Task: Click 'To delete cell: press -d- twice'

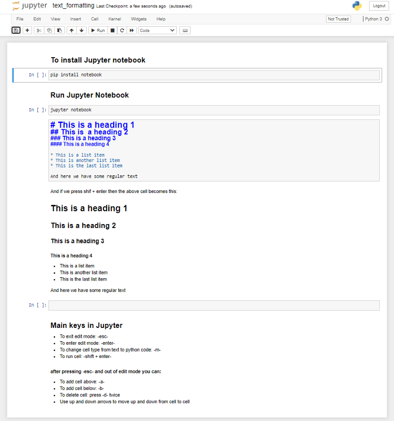Action: point(90,395)
